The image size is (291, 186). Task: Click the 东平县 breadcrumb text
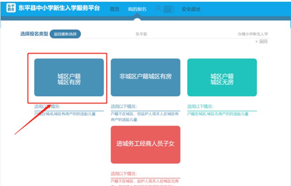(x=141, y=34)
